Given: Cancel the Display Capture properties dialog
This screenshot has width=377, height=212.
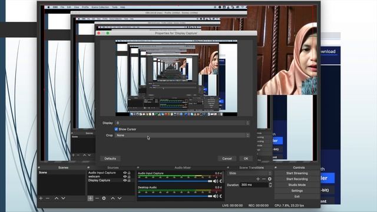Looking at the screenshot, I should tap(227, 158).
